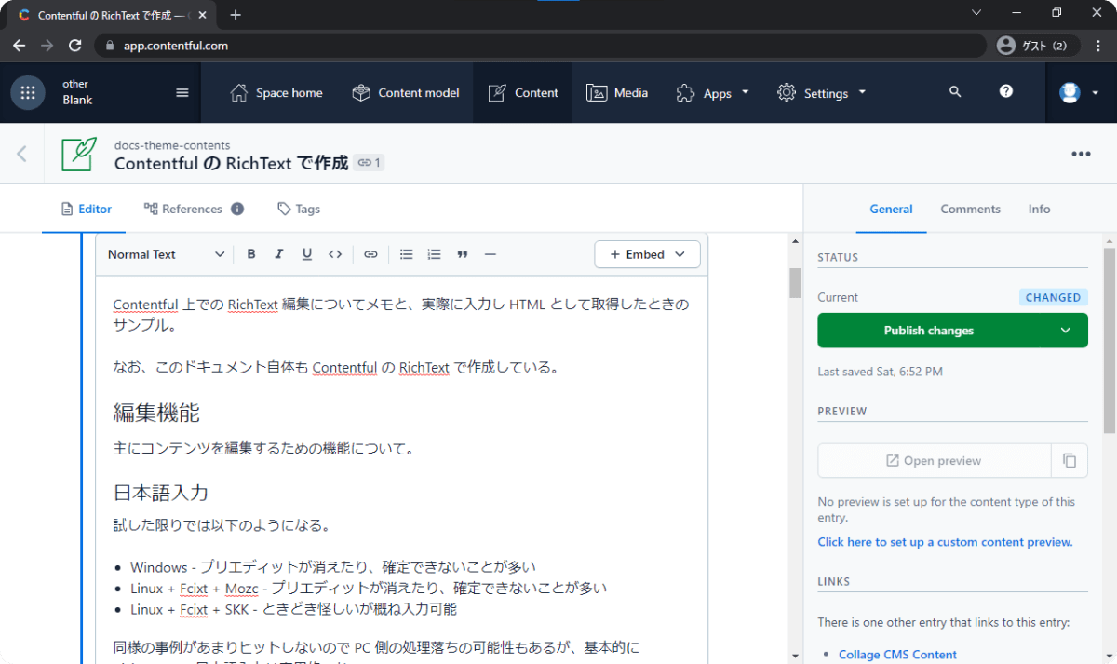Open the Content section
Viewport: 1117px width, 664px height.
tap(523, 92)
